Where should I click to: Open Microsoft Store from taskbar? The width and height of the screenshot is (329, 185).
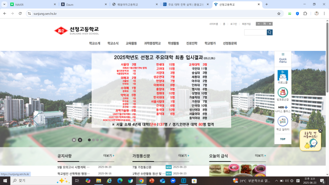point(194,181)
